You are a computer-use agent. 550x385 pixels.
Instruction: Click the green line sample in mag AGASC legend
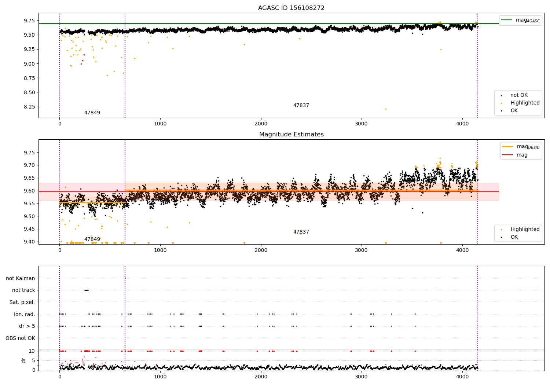click(x=507, y=20)
